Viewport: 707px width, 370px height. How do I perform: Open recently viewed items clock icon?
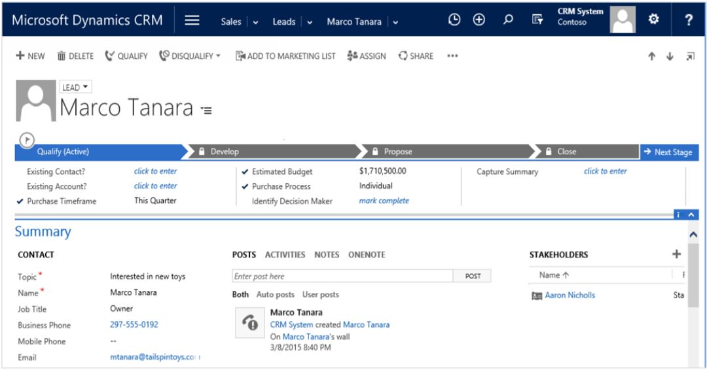454,20
